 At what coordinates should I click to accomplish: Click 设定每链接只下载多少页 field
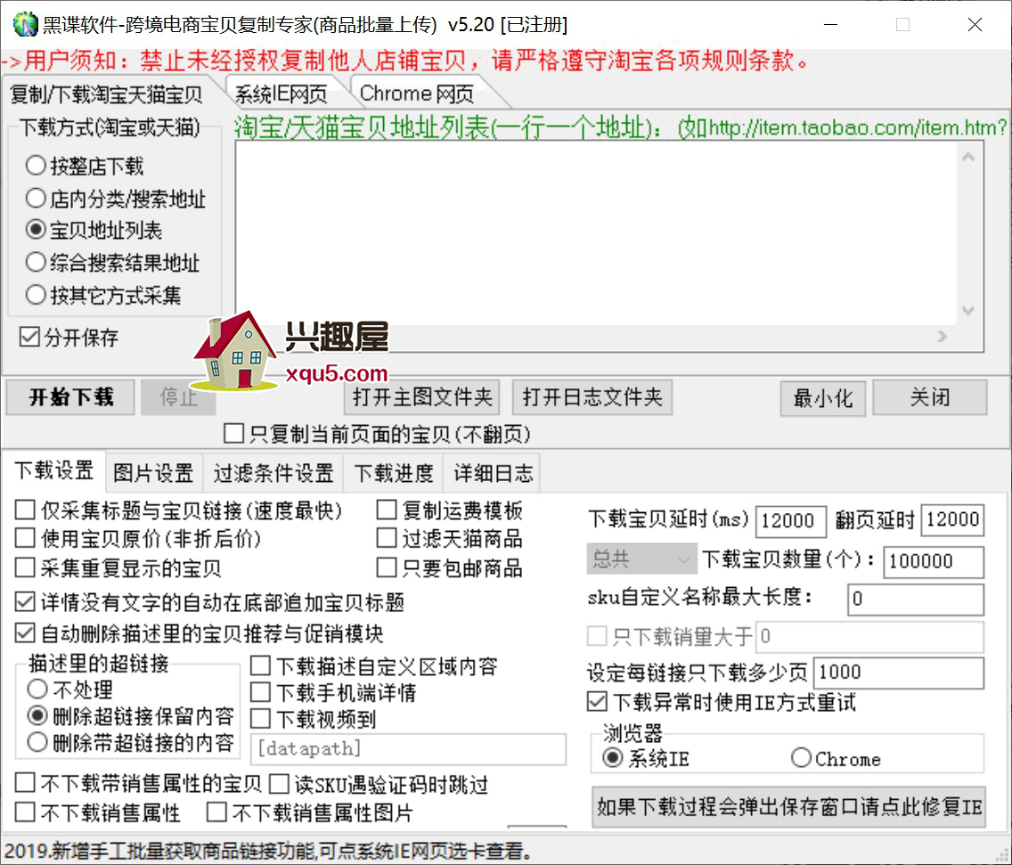tap(899, 673)
